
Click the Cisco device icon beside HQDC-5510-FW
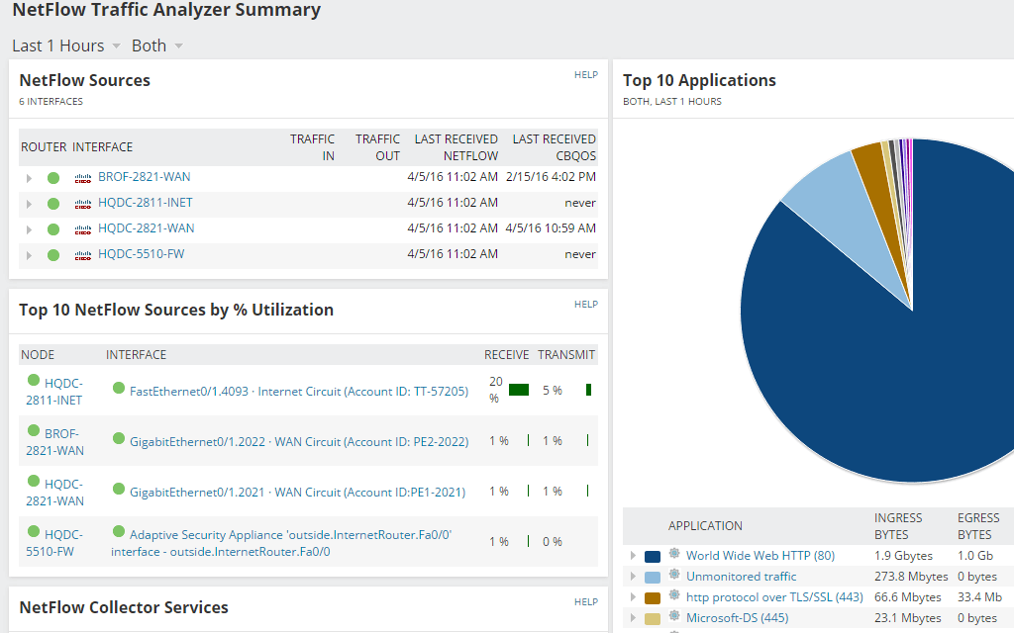point(82,253)
